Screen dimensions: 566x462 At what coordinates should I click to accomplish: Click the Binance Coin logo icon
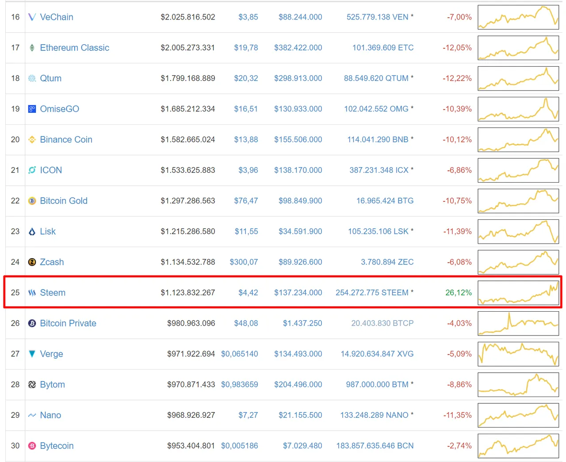[x=32, y=140]
